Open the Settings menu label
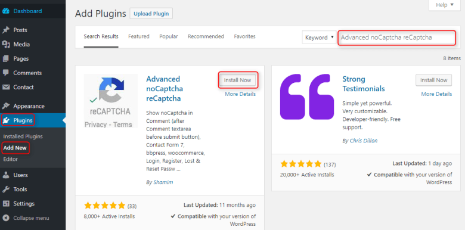 [24, 204]
